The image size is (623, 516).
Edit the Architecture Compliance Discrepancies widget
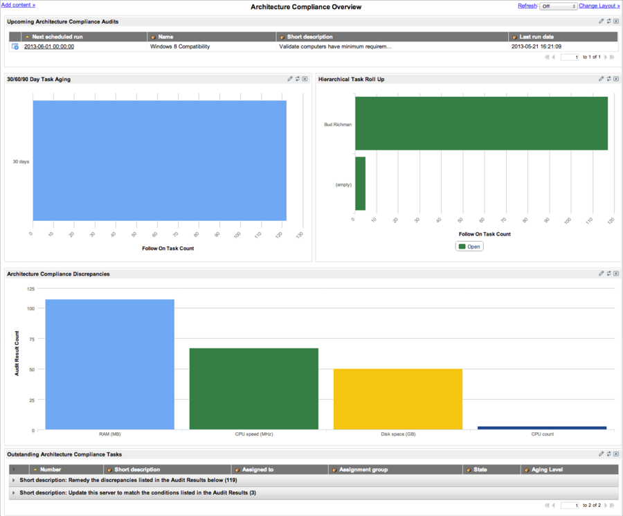click(601, 274)
